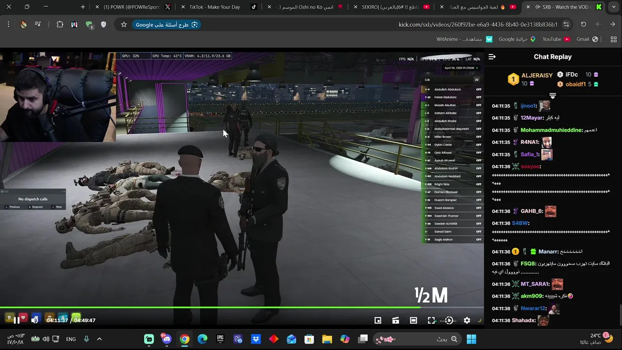Bookmark this page with the star icon

124,24
